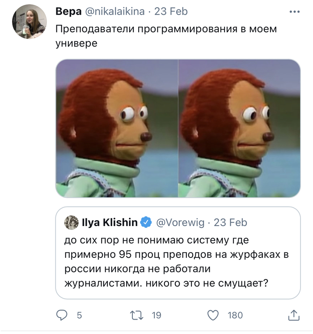Click the Ilya Klishin name in the quoted tweet

point(110,222)
